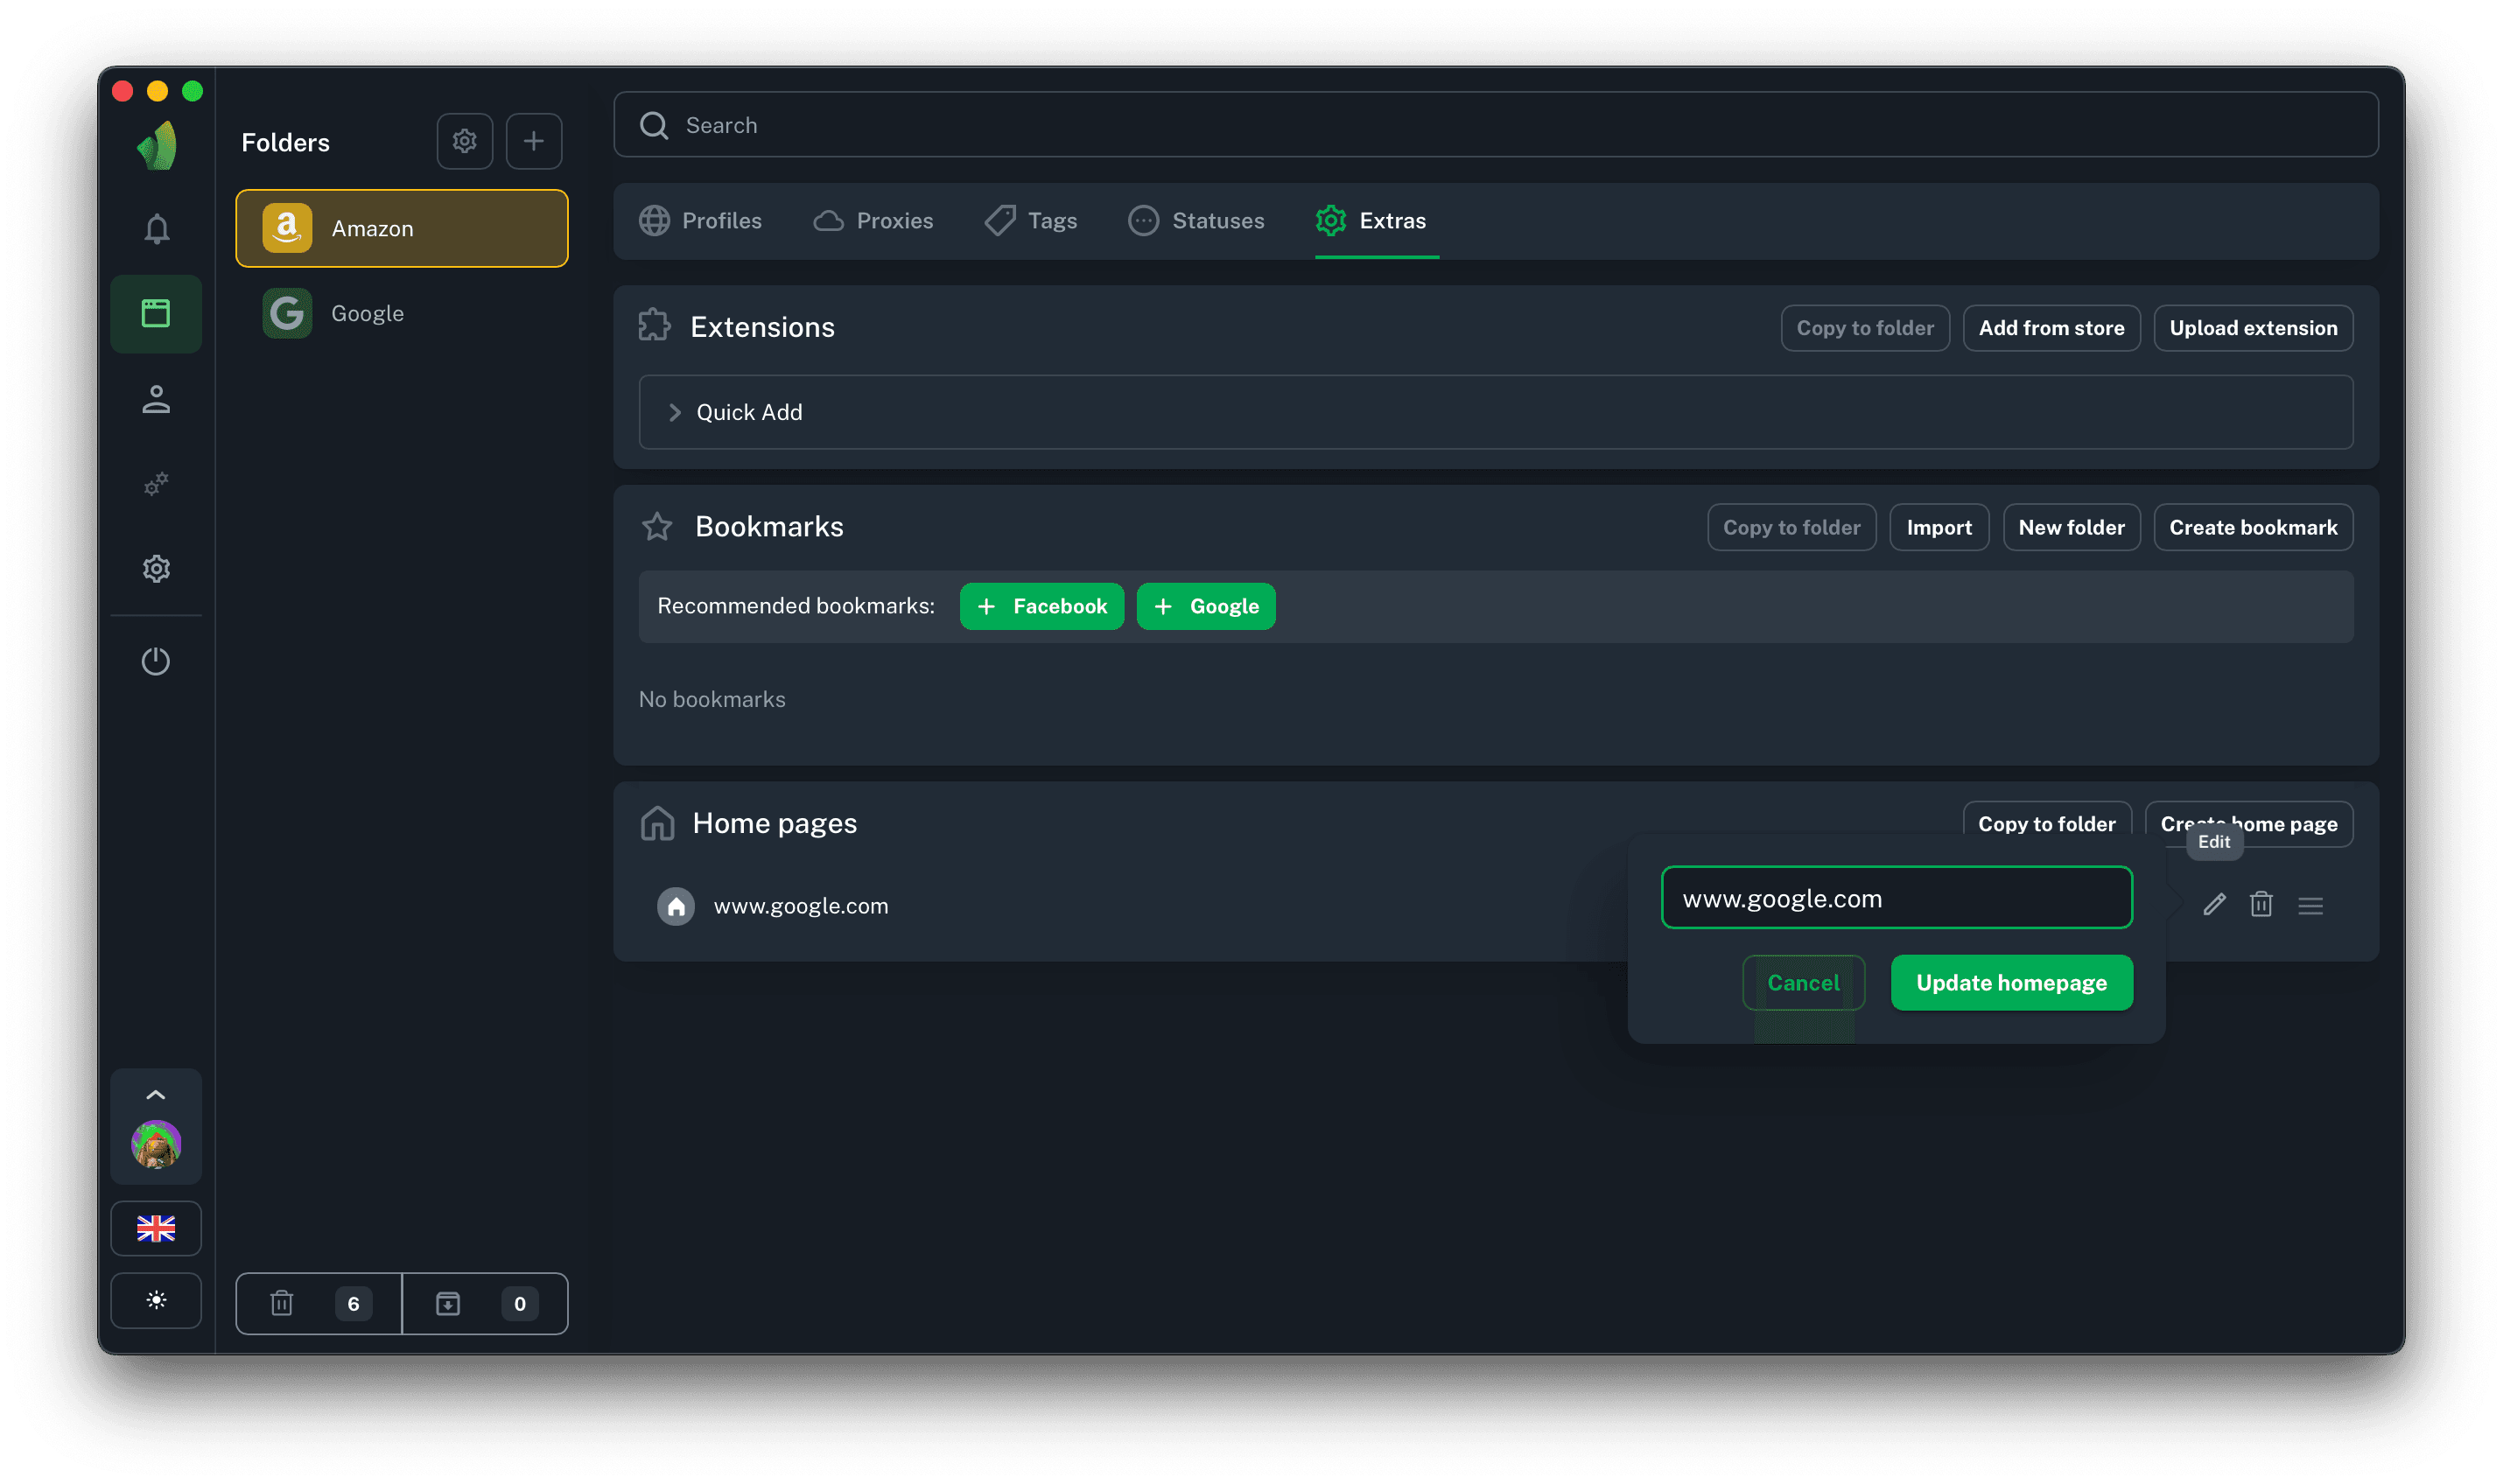2503x1484 pixels.
Task: Click the Update homepage button
Action: point(2011,983)
